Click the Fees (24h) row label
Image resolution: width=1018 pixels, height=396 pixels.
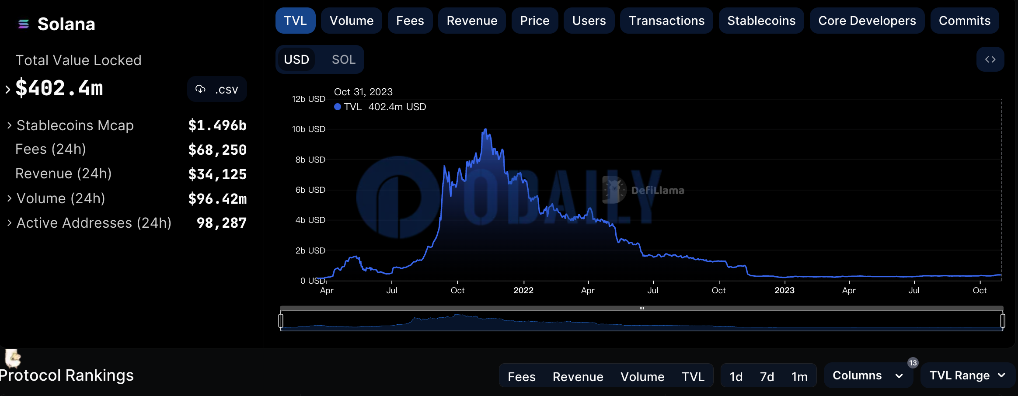point(51,149)
